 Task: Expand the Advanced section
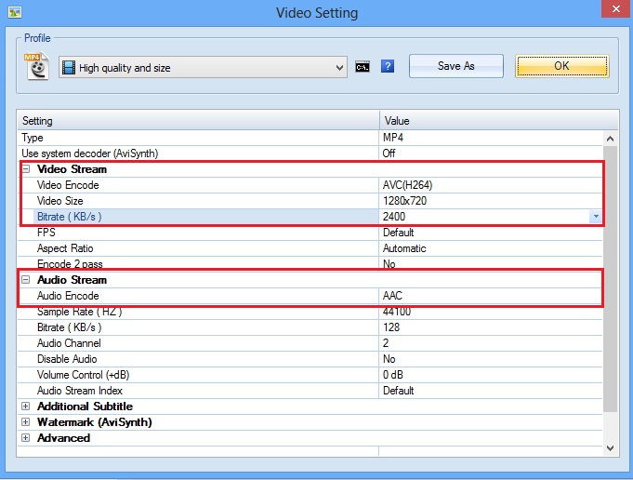pos(26,438)
